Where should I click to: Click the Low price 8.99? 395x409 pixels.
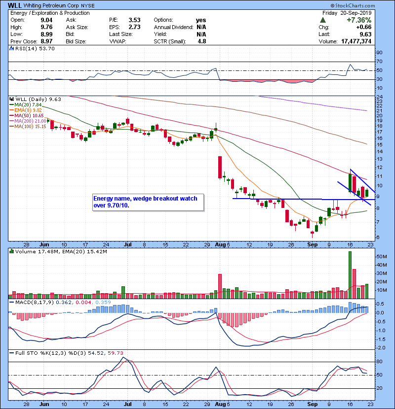46,34
